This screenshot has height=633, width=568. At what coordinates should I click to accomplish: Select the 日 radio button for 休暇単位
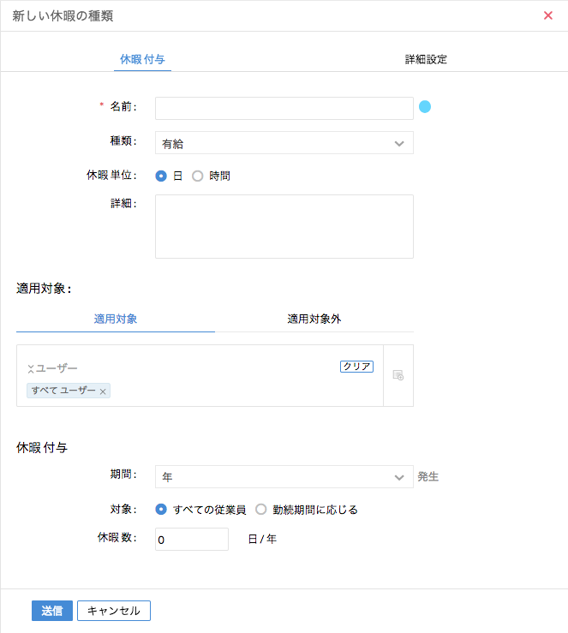click(161, 176)
